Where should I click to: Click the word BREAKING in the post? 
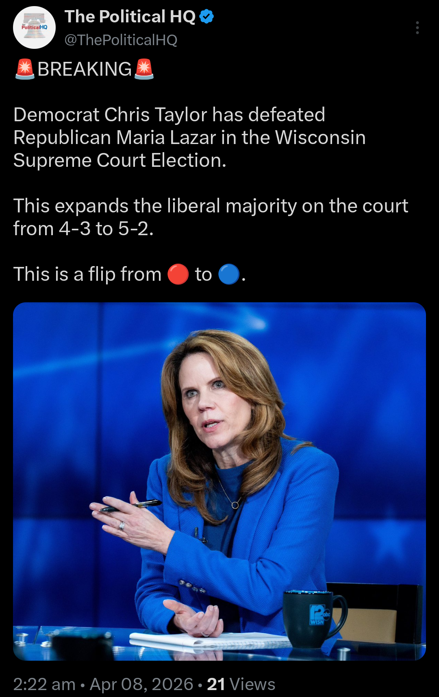click(x=85, y=69)
